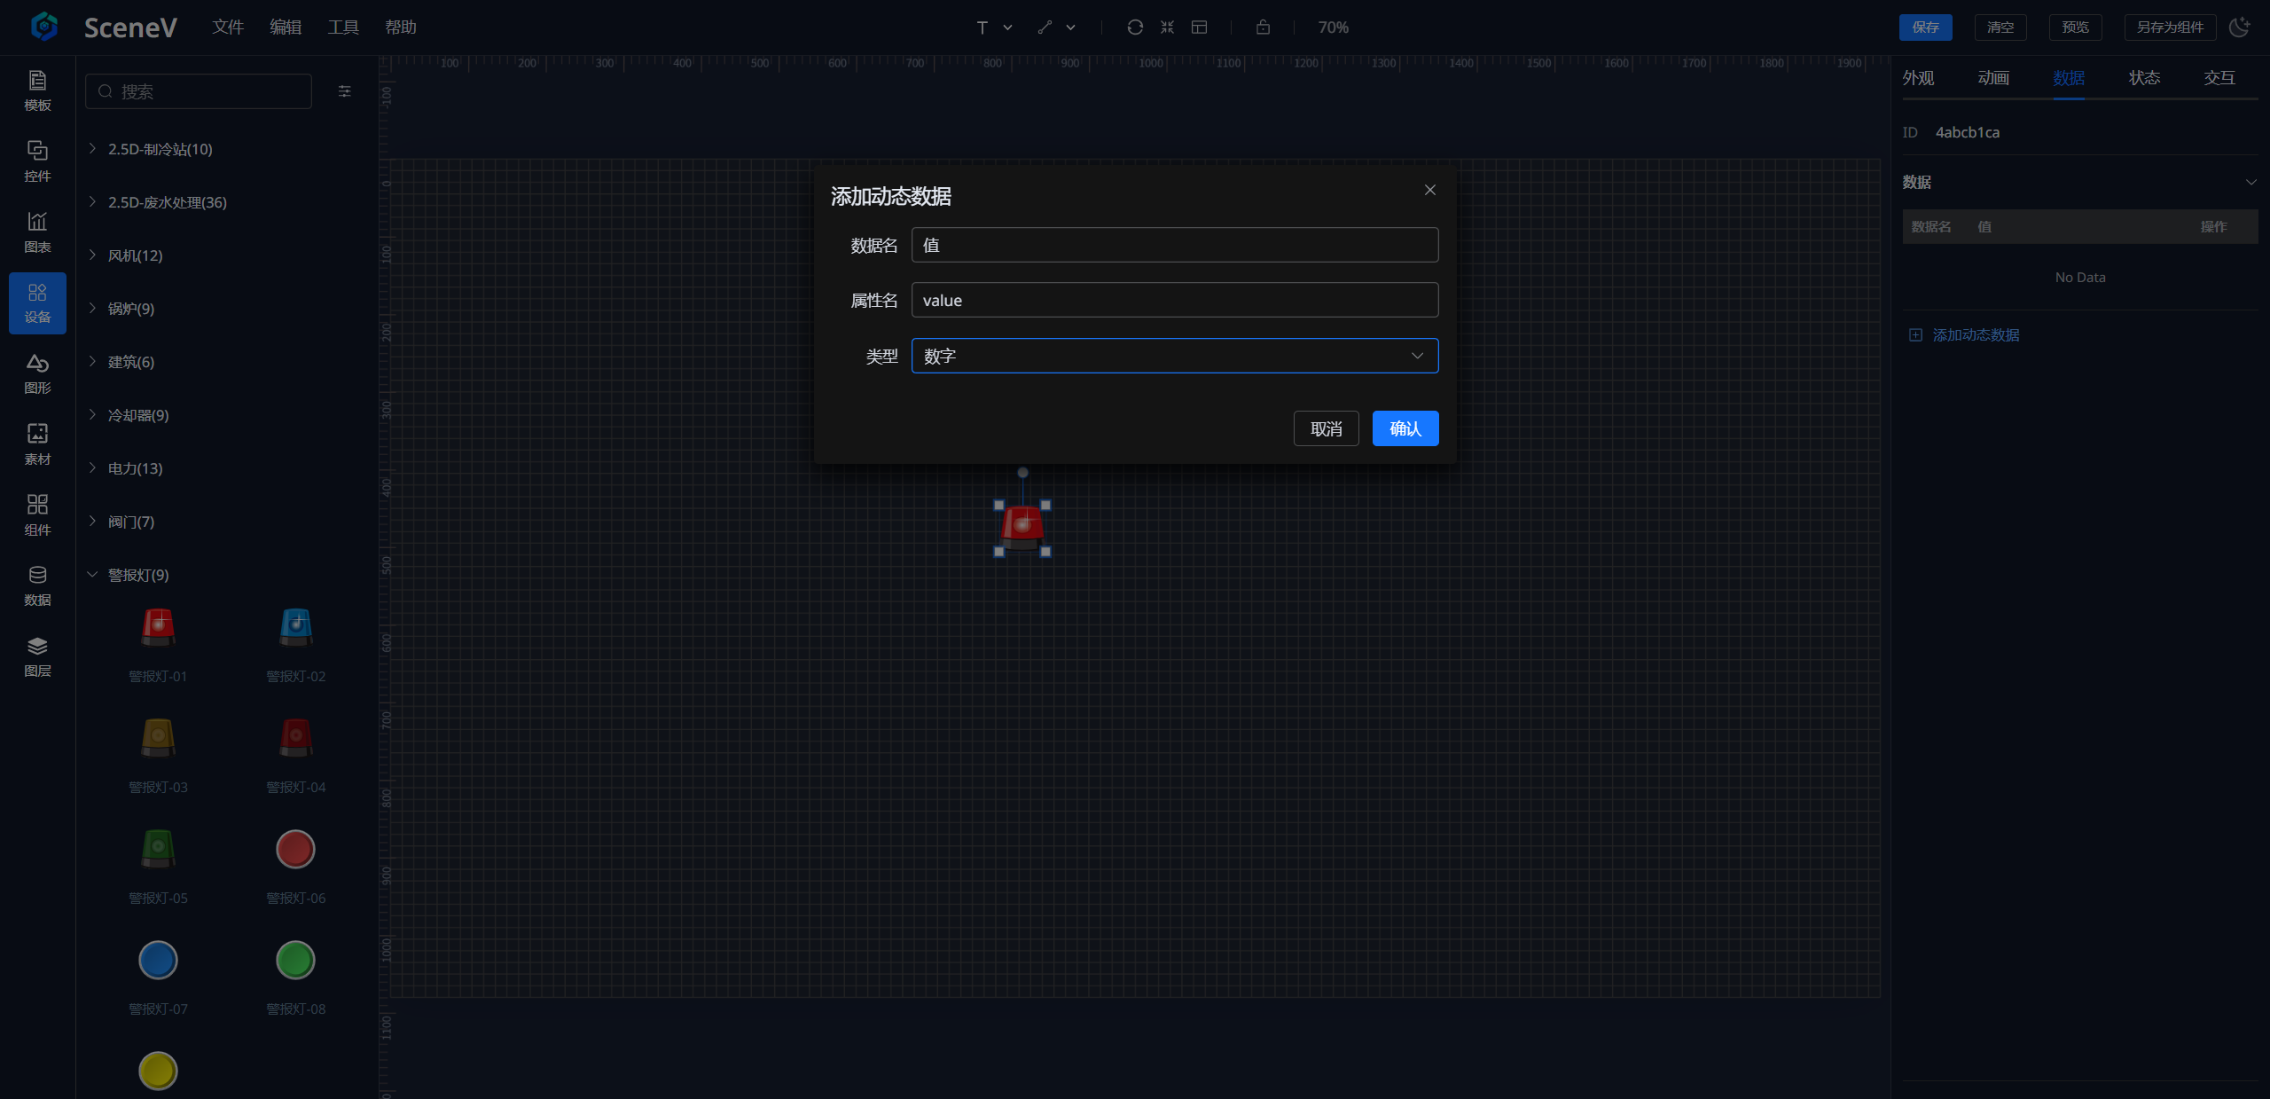Open the 图层 layers sidebar panel
Image resolution: width=2270 pixels, height=1099 pixels.
pos(37,656)
